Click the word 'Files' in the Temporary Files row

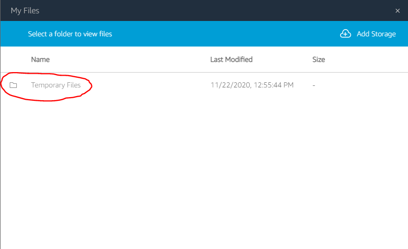74,85
